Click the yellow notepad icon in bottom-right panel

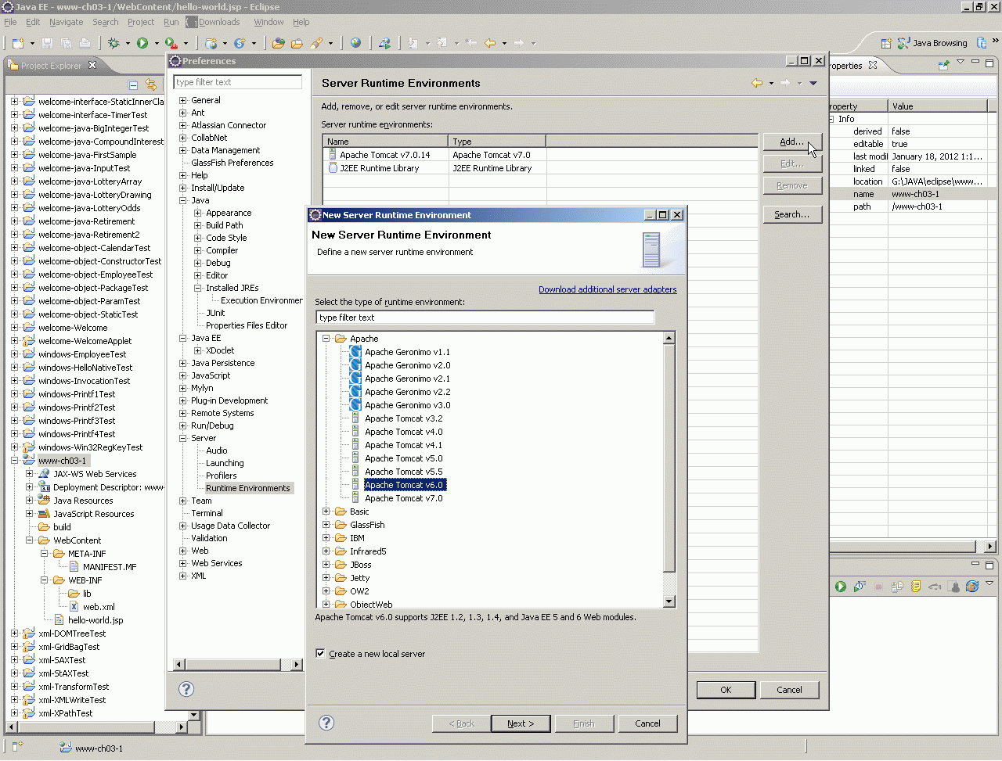pos(916,587)
